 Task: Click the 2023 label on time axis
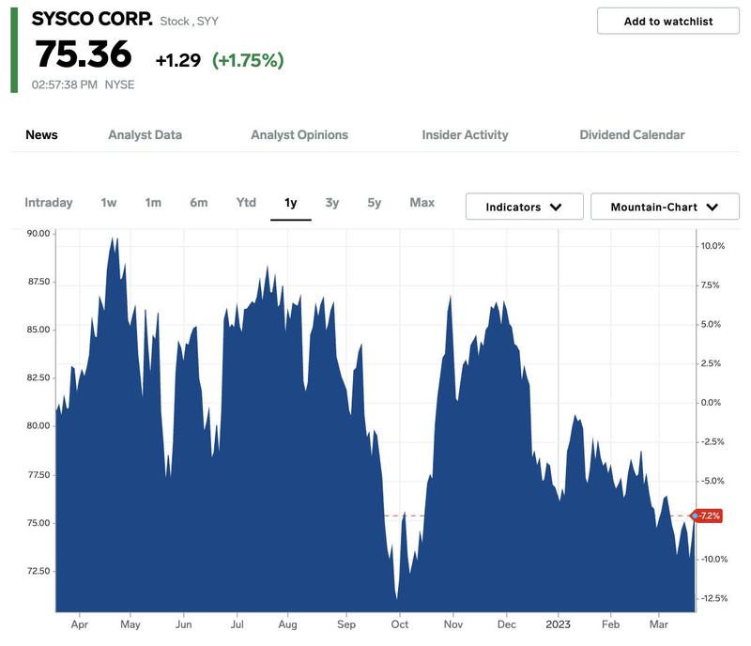pos(558,624)
